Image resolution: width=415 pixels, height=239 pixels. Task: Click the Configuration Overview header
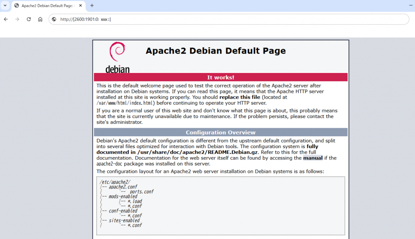pos(221,132)
